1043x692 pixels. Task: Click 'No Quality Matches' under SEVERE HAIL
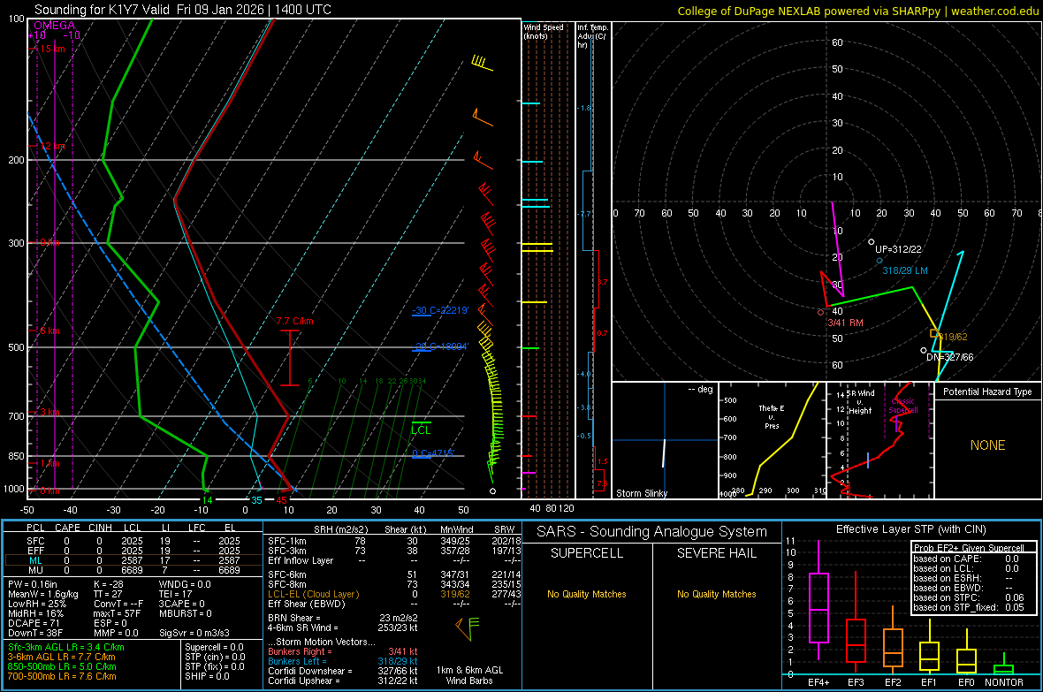[x=716, y=594]
